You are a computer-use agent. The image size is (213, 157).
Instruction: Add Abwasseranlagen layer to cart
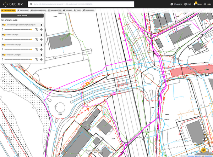37,29
